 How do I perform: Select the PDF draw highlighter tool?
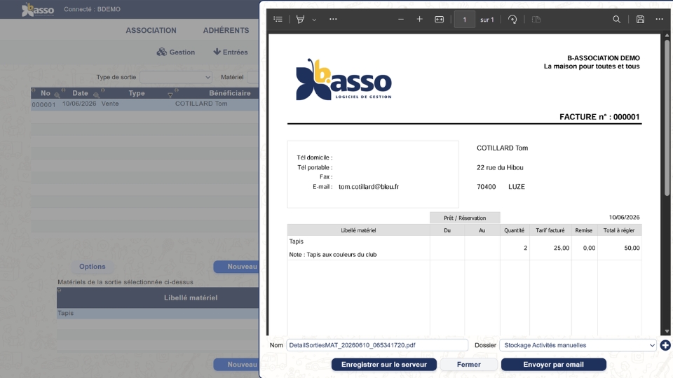point(301,20)
